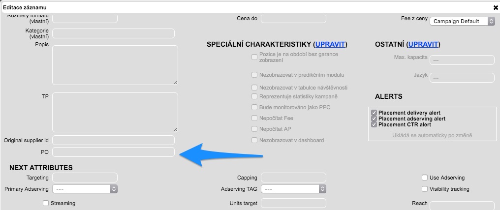
Task: Close the Editace záznamu dialog
Action: (x=495, y=8)
